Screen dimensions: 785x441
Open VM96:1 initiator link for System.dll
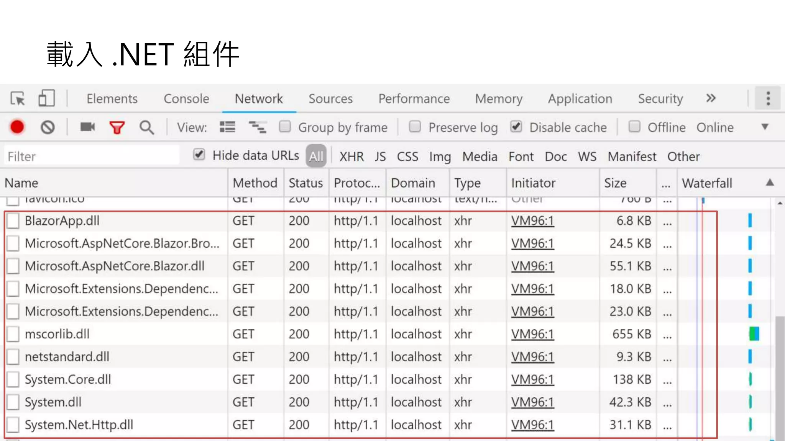click(x=532, y=402)
